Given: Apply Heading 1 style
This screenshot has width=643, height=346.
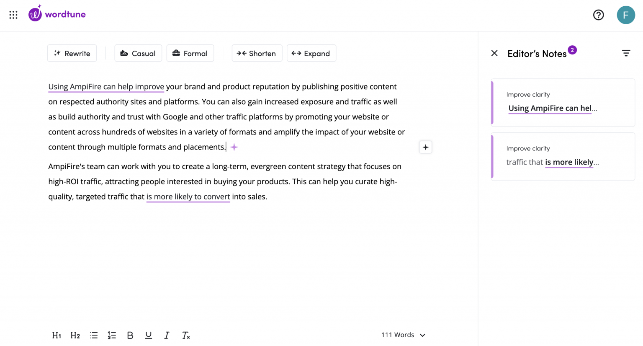Looking at the screenshot, I should (57, 335).
